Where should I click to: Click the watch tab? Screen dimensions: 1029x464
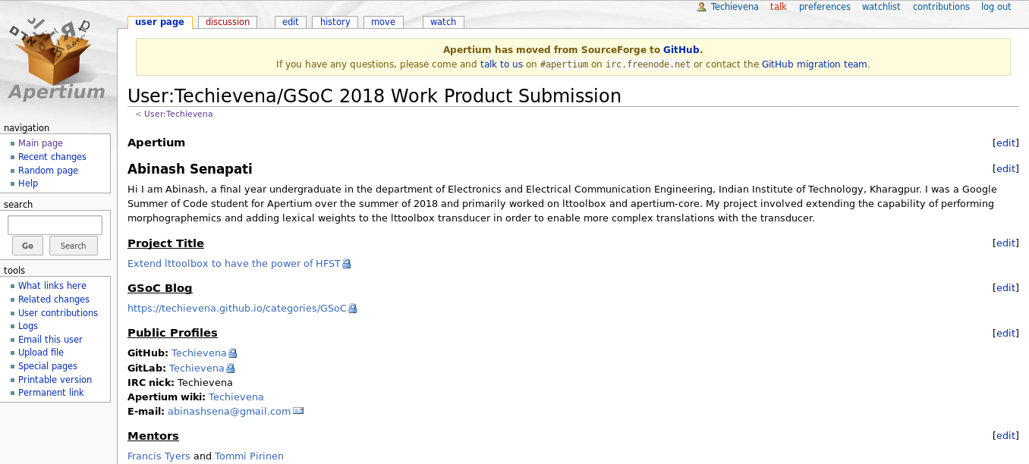click(x=443, y=22)
